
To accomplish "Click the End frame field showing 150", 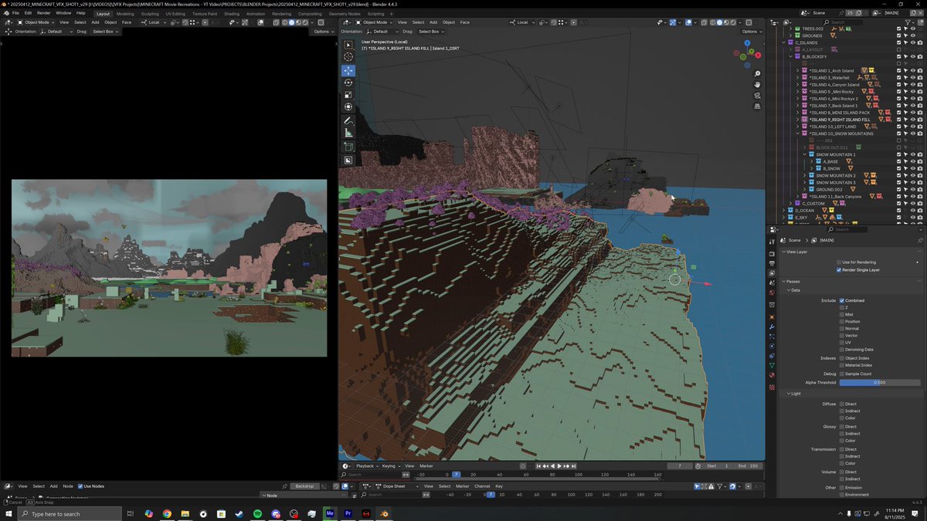I will pyautogui.click(x=747, y=466).
